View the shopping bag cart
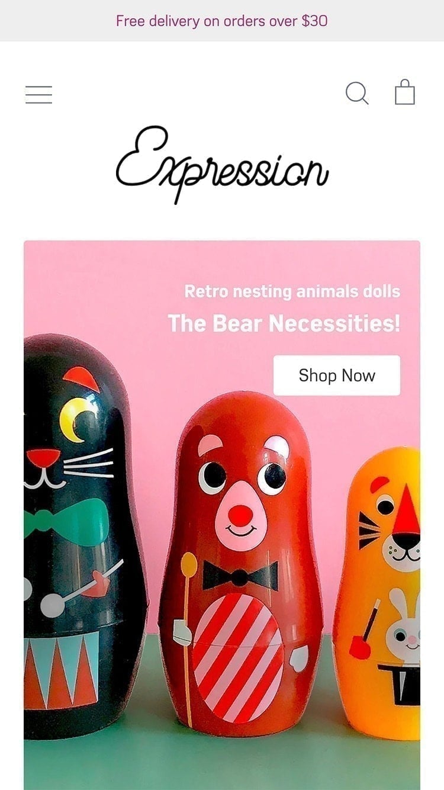The width and height of the screenshot is (444, 790). click(405, 92)
